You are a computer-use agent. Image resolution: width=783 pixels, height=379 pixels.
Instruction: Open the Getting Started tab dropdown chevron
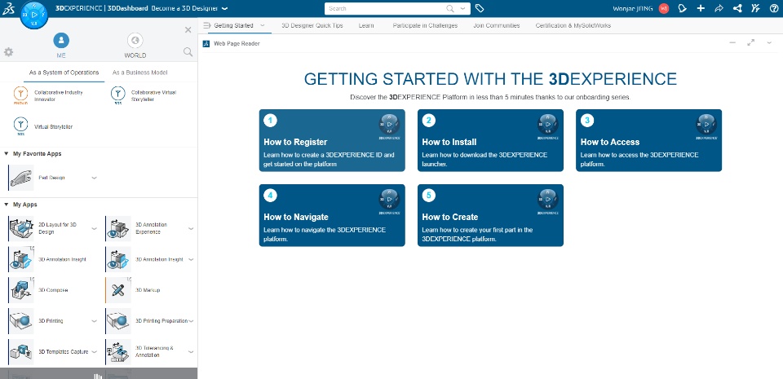pyautogui.click(x=262, y=25)
